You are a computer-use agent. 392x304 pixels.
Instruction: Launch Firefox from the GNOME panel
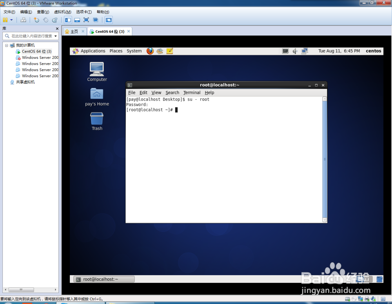click(x=150, y=51)
